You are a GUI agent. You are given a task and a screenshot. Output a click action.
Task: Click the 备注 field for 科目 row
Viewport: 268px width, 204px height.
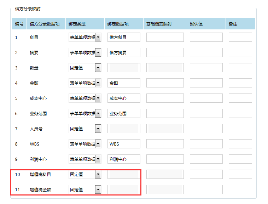pos(240,37)
